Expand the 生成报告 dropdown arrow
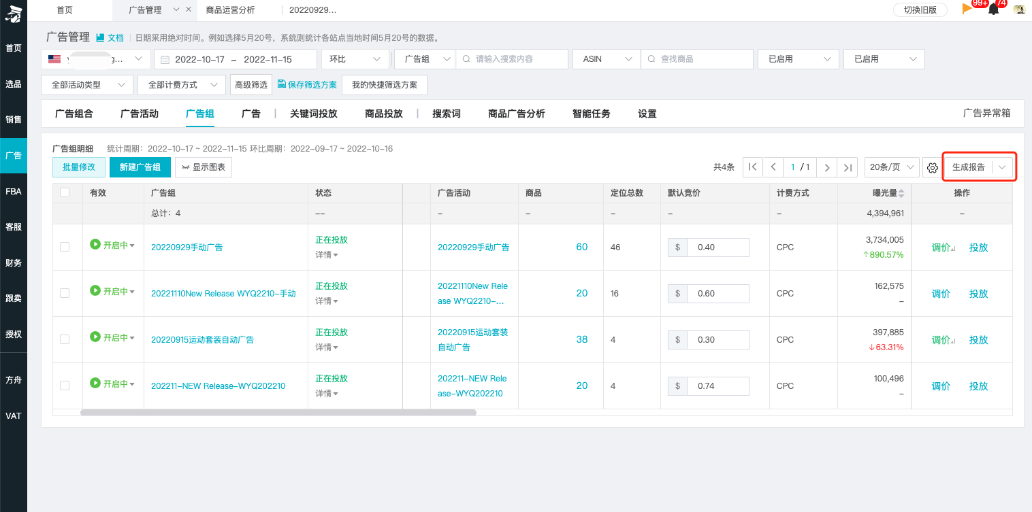This screenshot has width=1032, height=512. pos(1002,167)
